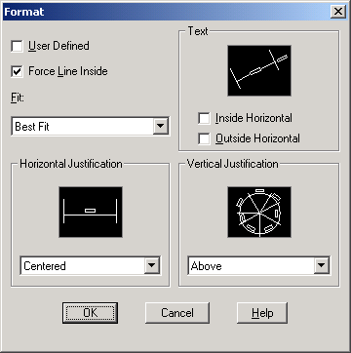
Task: Click the Horizontal Justification preview image
Action: pyautogui.click(x=91, y=212)
